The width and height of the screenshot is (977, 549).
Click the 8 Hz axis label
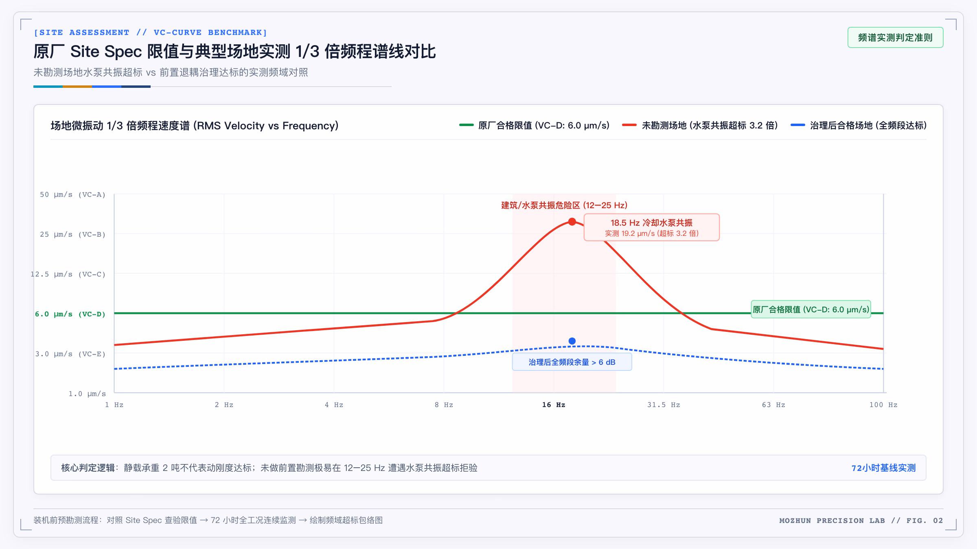(444, 405)
